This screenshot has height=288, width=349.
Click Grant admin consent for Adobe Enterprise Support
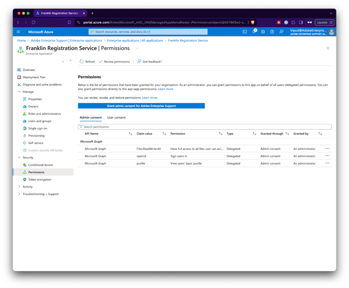pyautogui.click(x=141, y=106)
